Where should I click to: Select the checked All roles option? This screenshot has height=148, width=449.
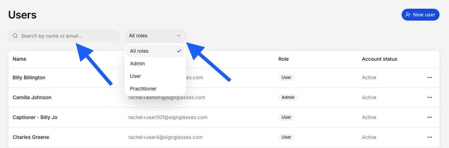point(155,51)
